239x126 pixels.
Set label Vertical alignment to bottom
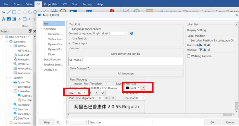(209, 50)
